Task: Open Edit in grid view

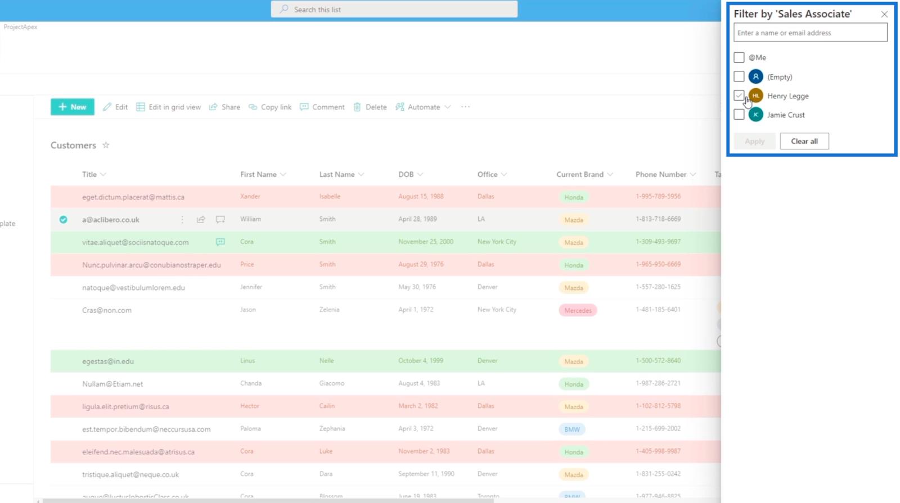Action: point(168,107)
